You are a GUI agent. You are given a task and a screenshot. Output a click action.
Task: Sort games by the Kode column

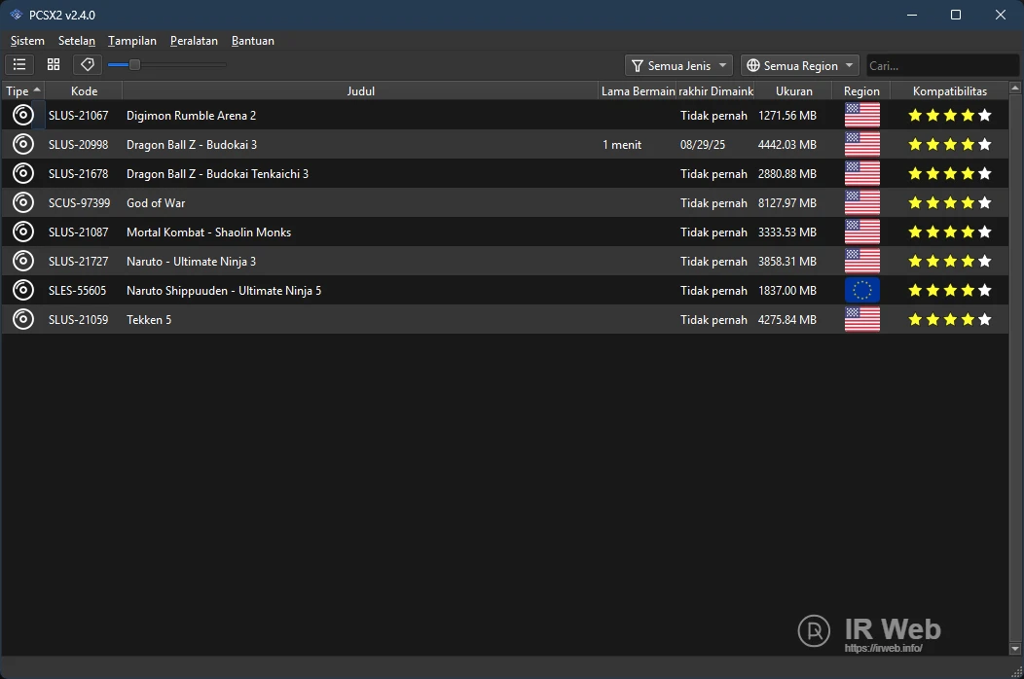[84, 90]
